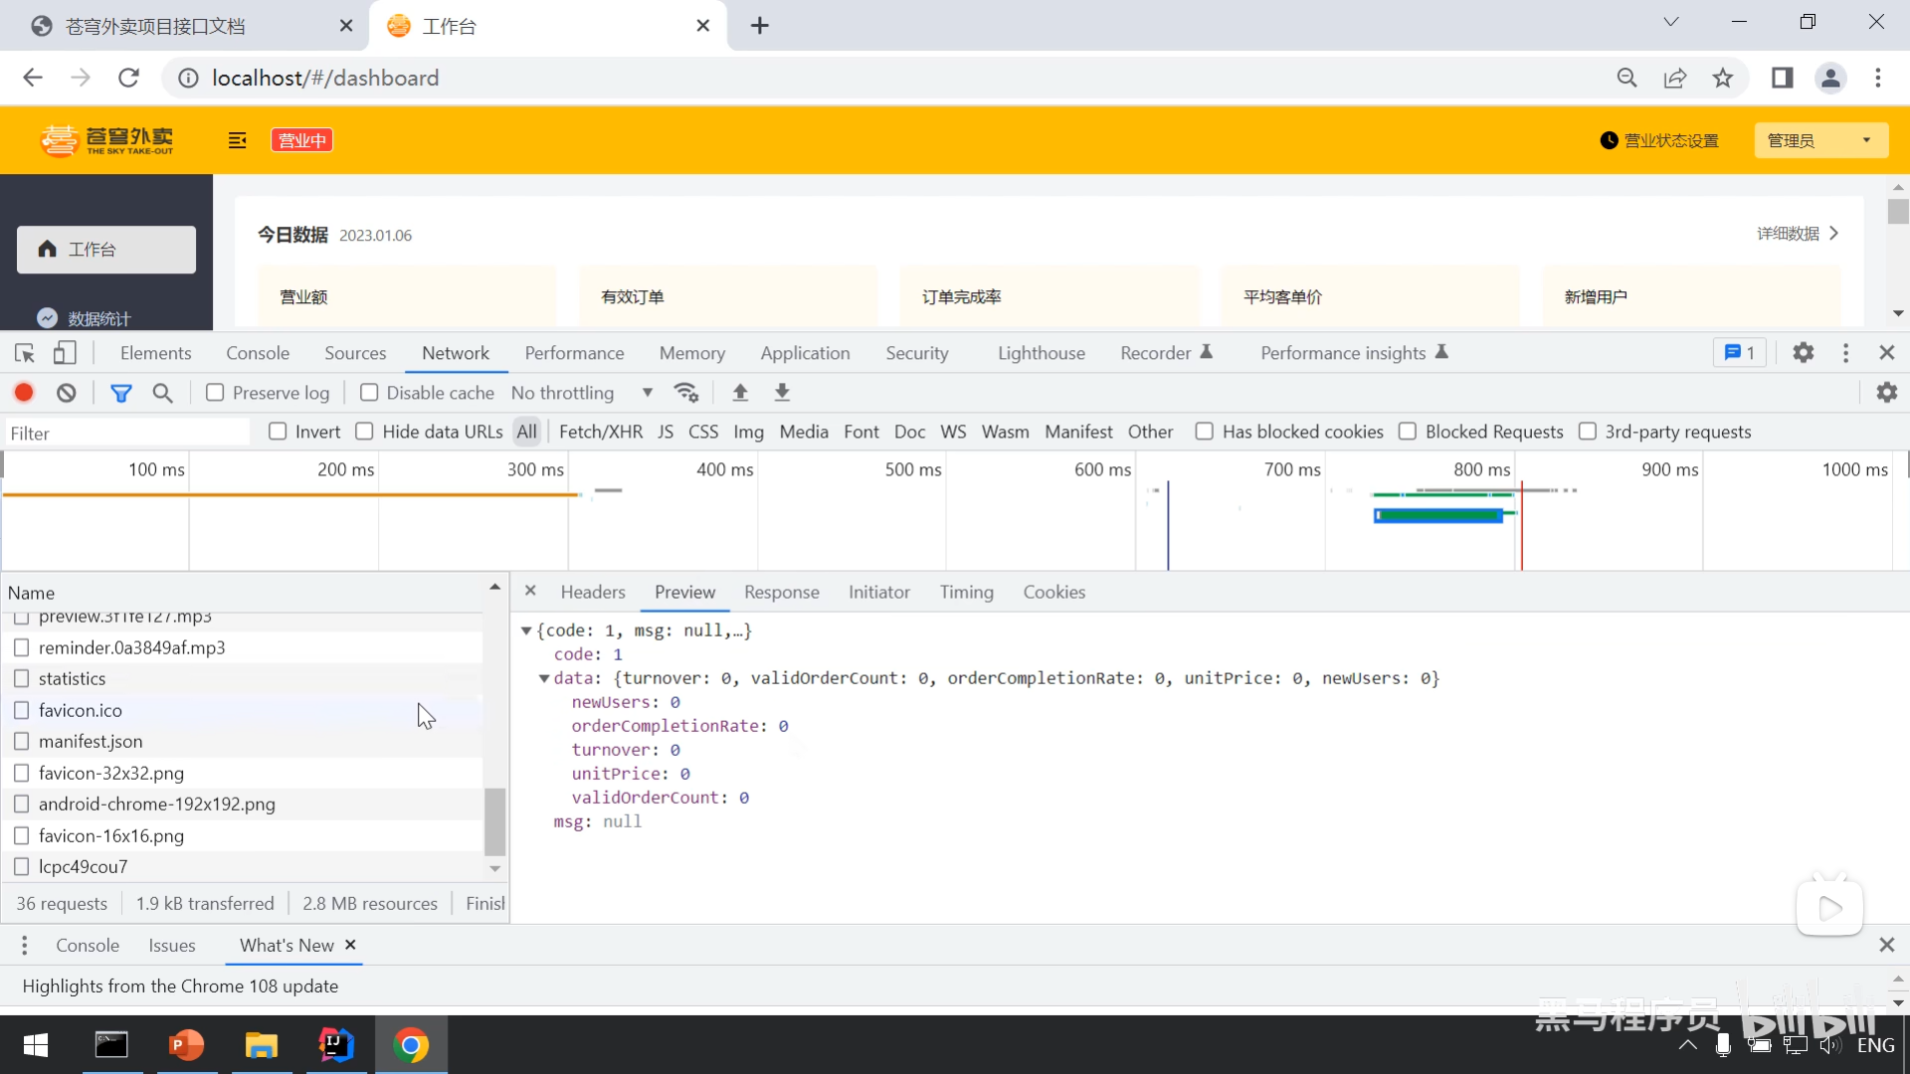Click the sidebar collapse hamburger icon

237,140
